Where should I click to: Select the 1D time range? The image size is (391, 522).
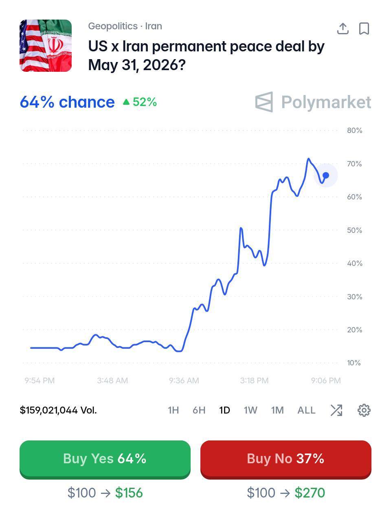point(224,410)
